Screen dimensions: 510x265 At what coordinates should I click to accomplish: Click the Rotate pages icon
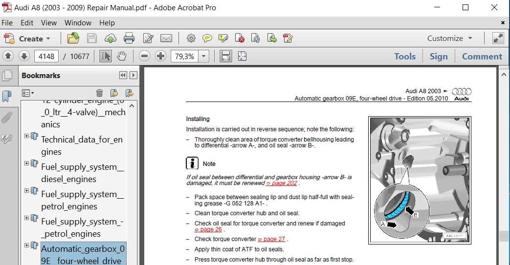[x=256, y=39]
